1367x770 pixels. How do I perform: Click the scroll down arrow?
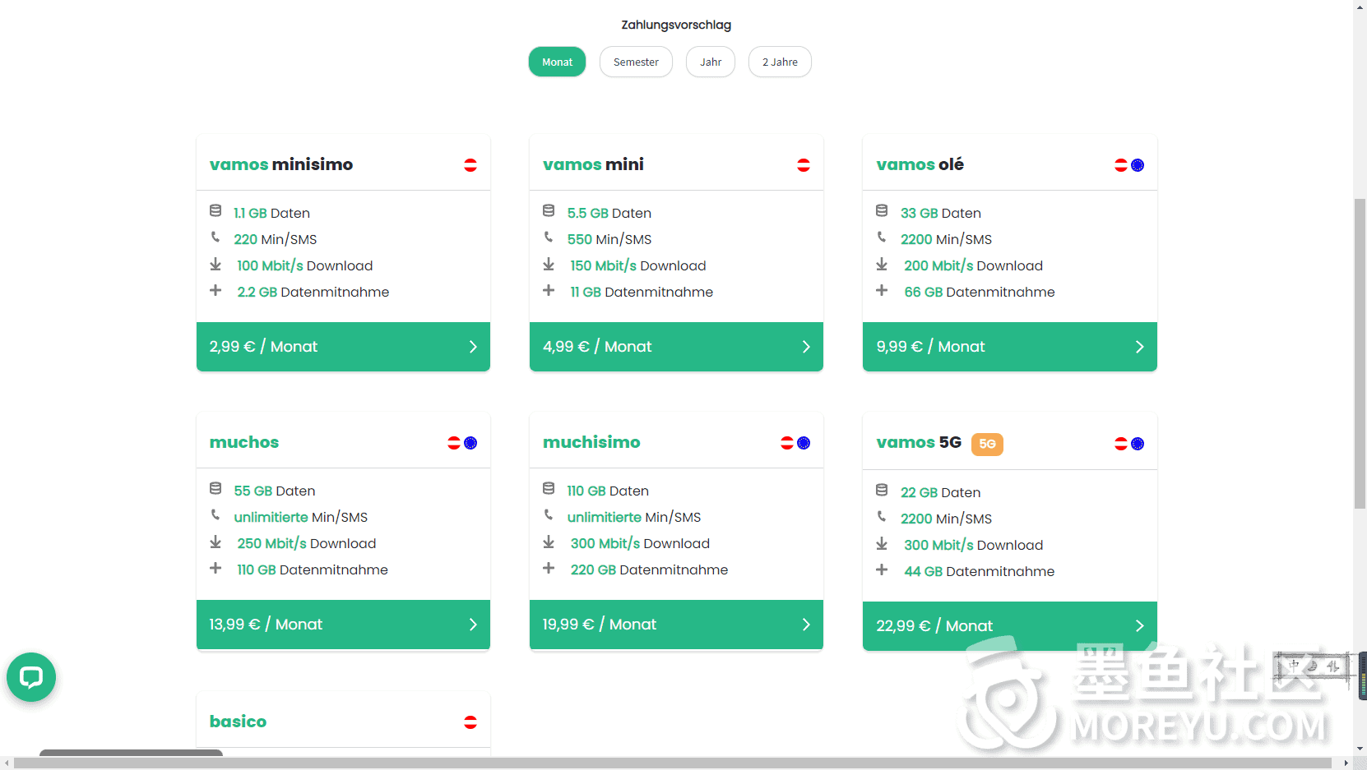point(1360,749)
